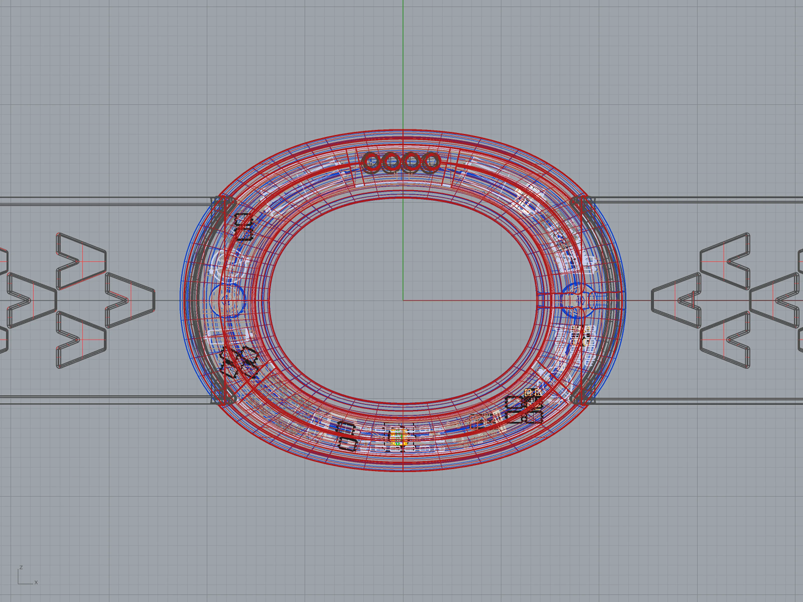Click the green vertical axis line near top
803x602 pixels.
click(403, 54)
